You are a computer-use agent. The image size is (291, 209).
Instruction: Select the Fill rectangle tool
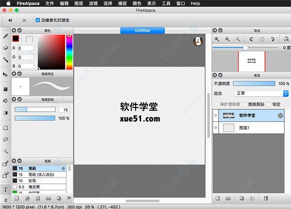tap(5, 89)
